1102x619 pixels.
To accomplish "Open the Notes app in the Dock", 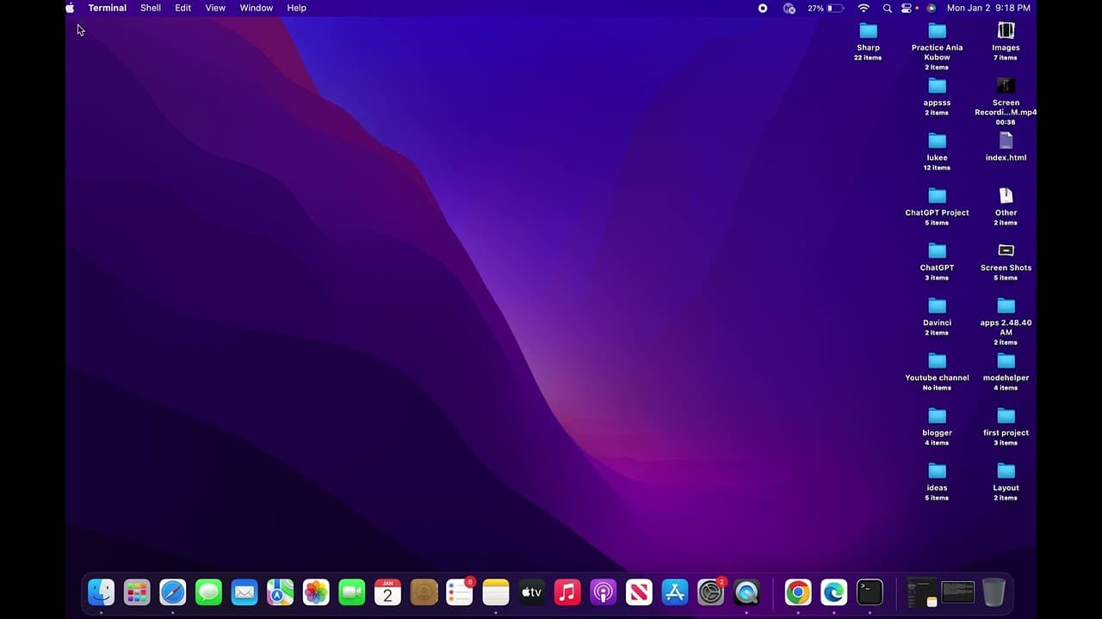I will 496,592.
